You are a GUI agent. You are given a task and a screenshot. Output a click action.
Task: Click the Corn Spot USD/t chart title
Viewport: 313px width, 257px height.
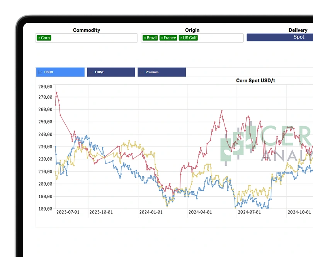pos(255,80)
